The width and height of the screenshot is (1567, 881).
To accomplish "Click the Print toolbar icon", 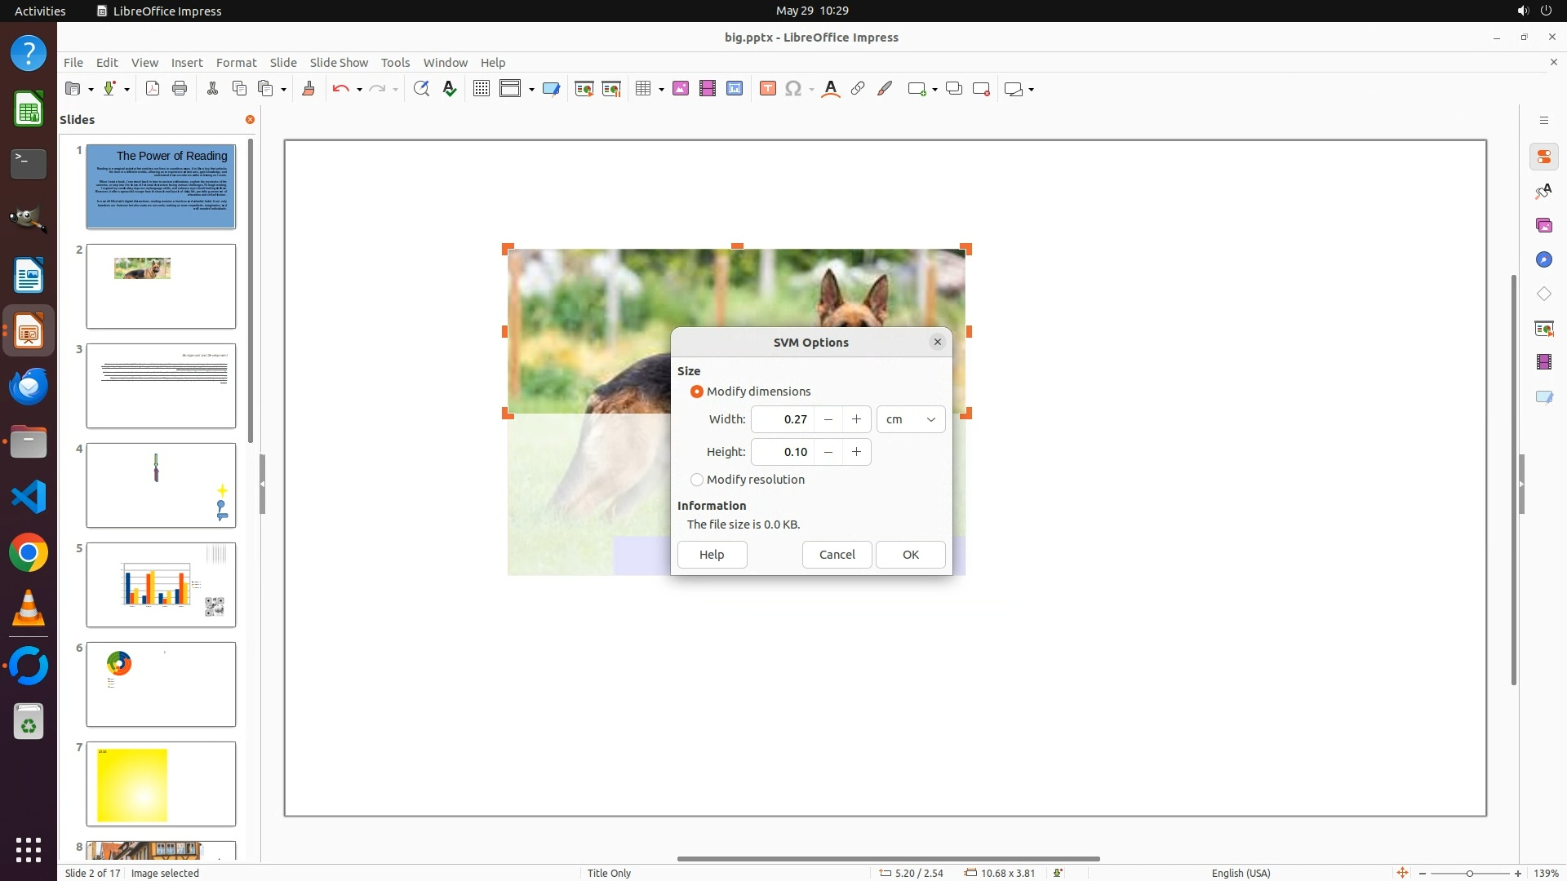I will pyautogui.click(x=180, y=89).
